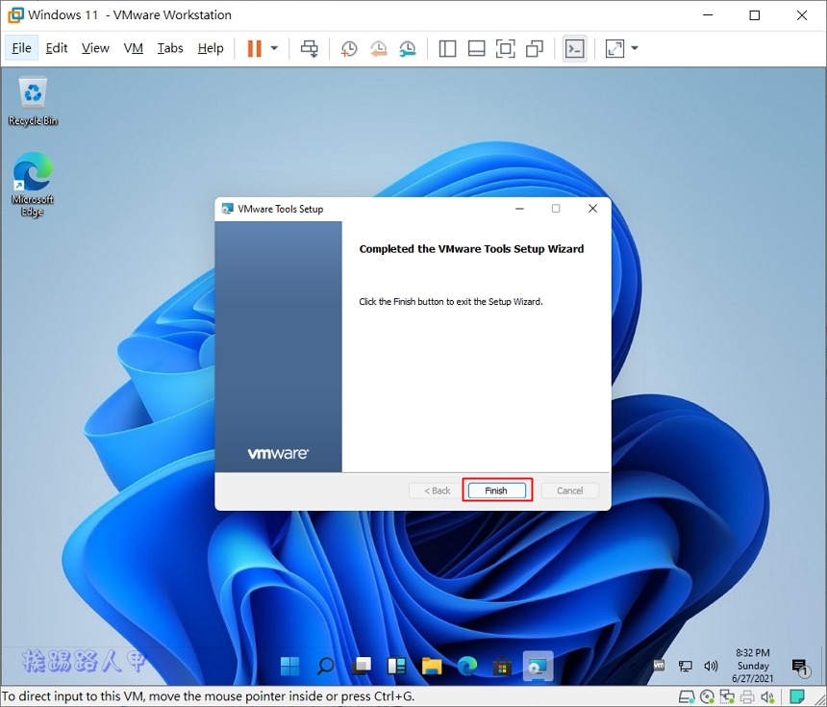827x707 pixels.
Task: Click the Back button in VMware Tools Setup
Action: [x=435, y=490]
